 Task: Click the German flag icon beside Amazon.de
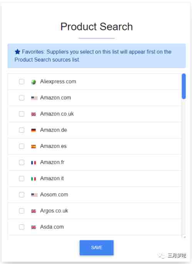pyautogui.click(x=33, y=130)
